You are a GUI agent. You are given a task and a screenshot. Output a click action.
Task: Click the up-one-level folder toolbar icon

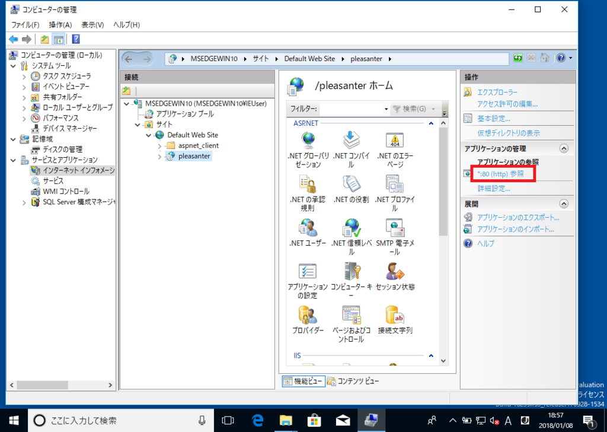pyautogui.click(x=45, y=39)
